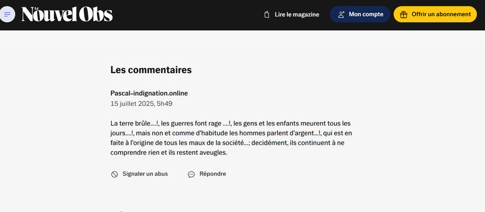Click the speech bubble icon next to Répondre
The width and height of the screenshot is (485, 212).
192,174
